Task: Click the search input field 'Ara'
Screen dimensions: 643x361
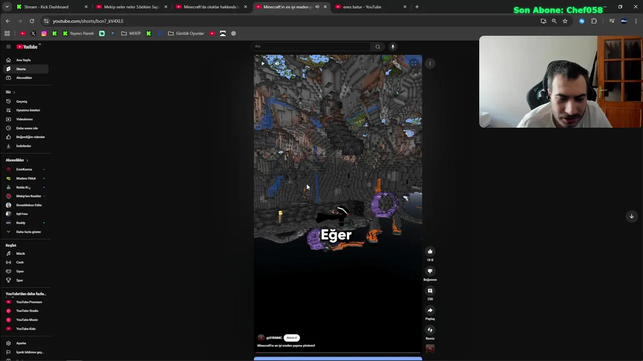Action: click(311, 47)
